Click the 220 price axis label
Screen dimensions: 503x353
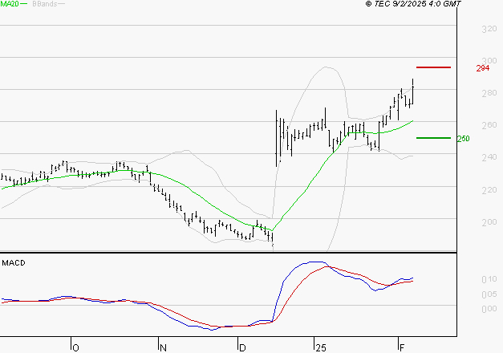click(x=489, y=190)
